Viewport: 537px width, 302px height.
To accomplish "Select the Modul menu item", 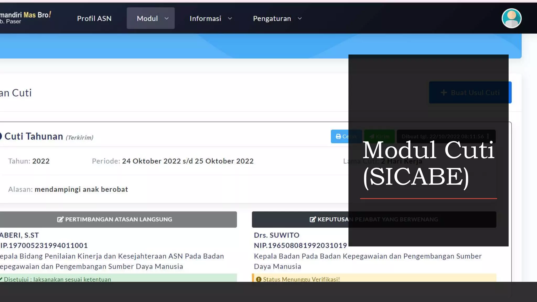I will (x=147, y=18).
